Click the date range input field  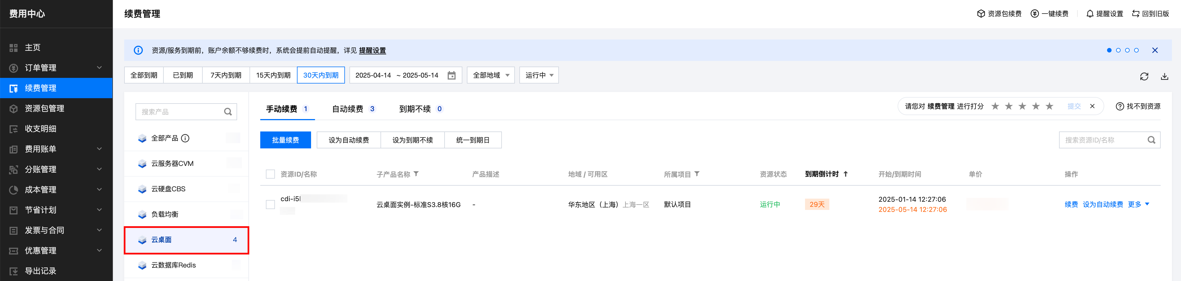406,75
